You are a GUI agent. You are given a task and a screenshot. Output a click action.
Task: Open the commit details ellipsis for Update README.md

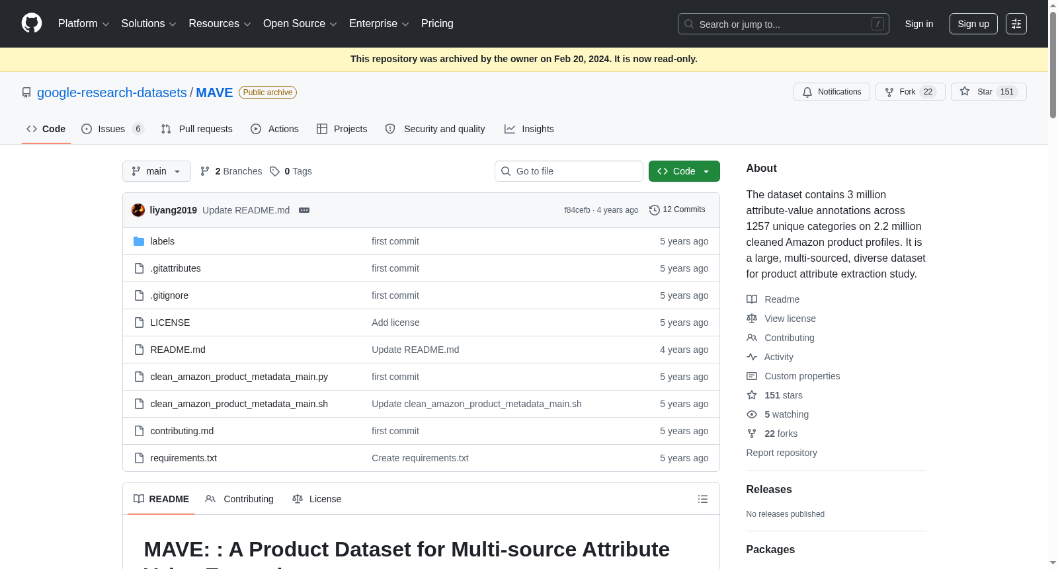(304, 210)
